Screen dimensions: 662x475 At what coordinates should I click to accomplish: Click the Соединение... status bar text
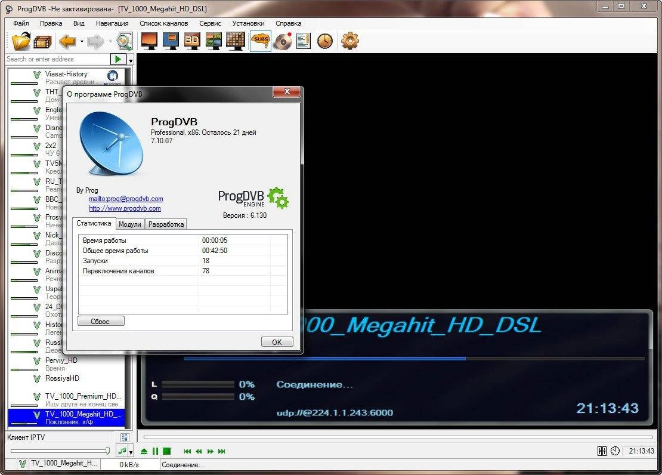[183, 465]
